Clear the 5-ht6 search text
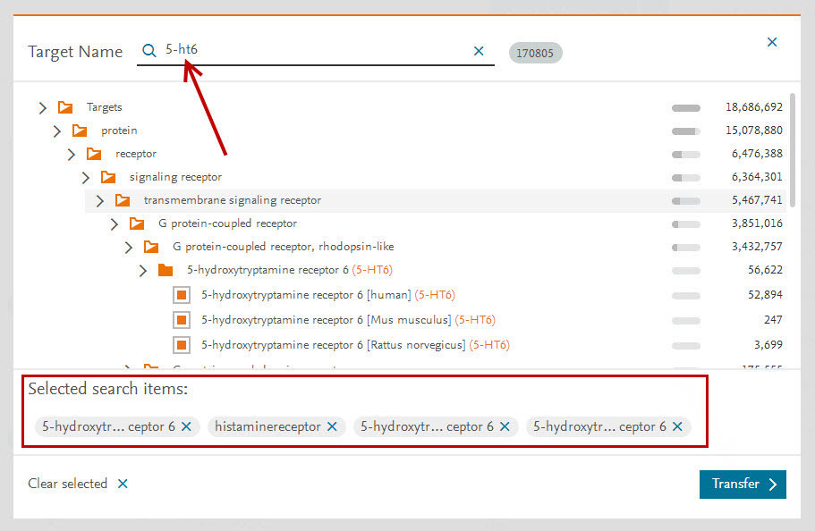 point(479,52)
